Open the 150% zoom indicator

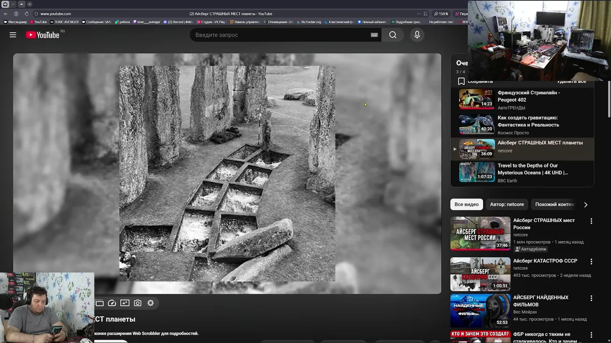pyautogui.click(x=441, y=14)
